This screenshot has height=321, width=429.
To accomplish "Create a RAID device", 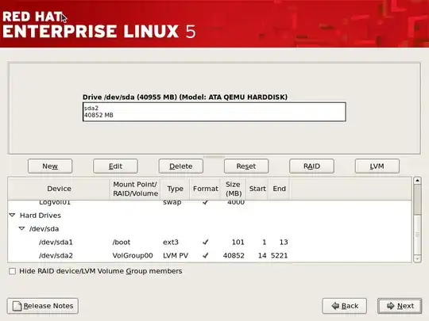I will (311, 166).
